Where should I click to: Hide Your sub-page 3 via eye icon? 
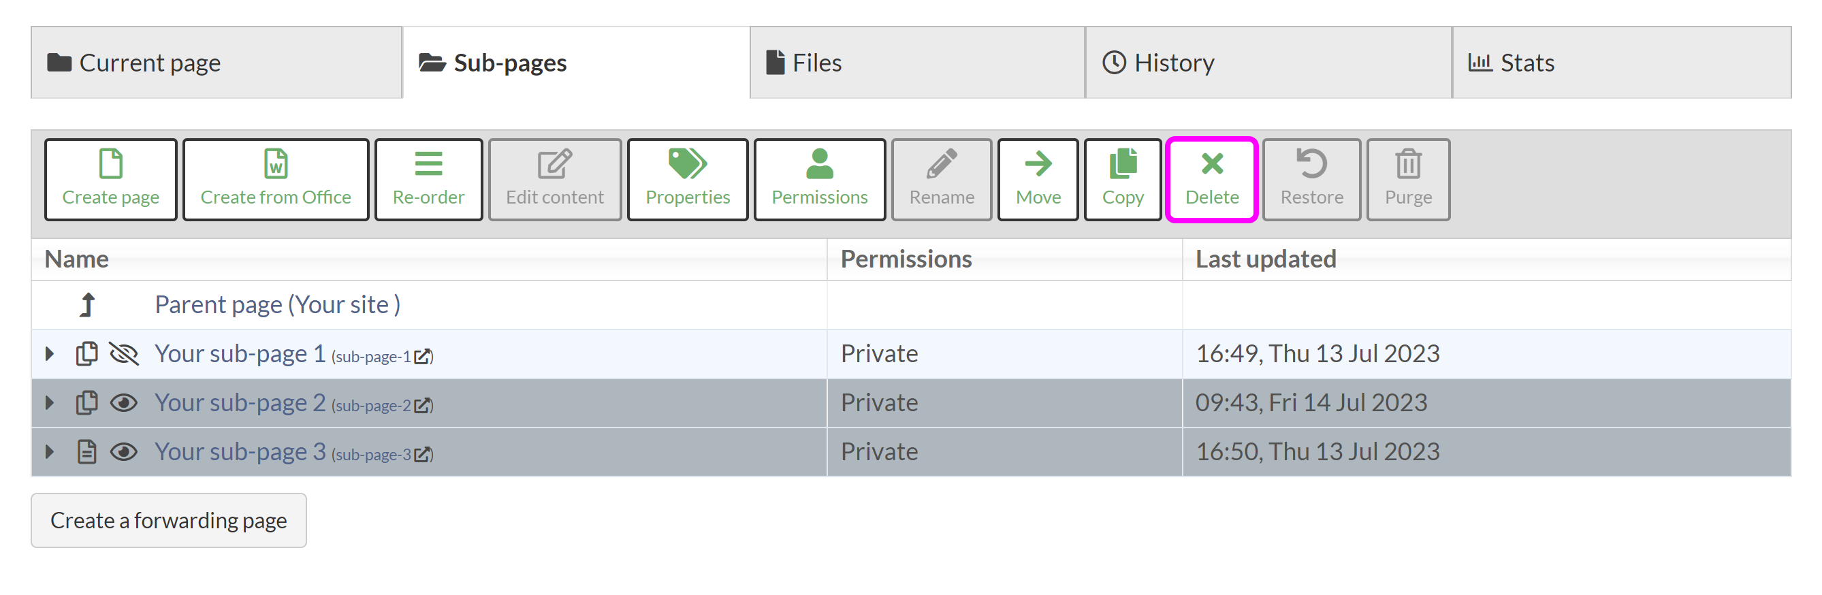coord(124,451)
